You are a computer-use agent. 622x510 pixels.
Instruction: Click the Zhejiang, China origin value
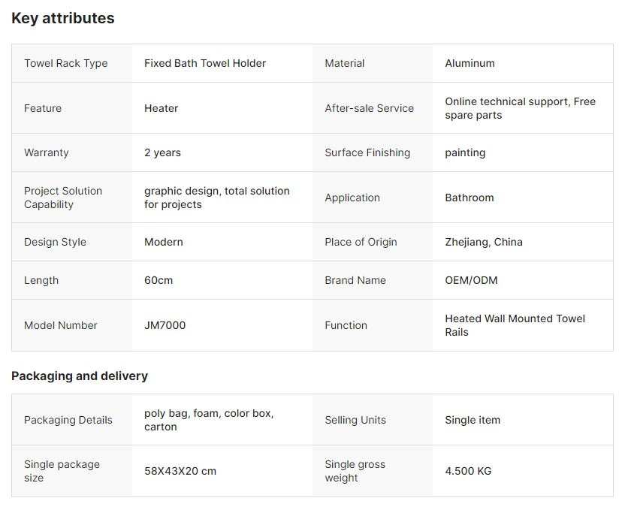tap(484, 242)
